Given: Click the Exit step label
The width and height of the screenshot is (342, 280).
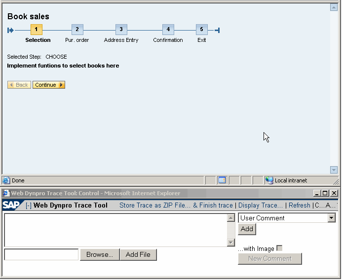Looking at the screenshot, I should pyautogui.click(x=201, y=40).
